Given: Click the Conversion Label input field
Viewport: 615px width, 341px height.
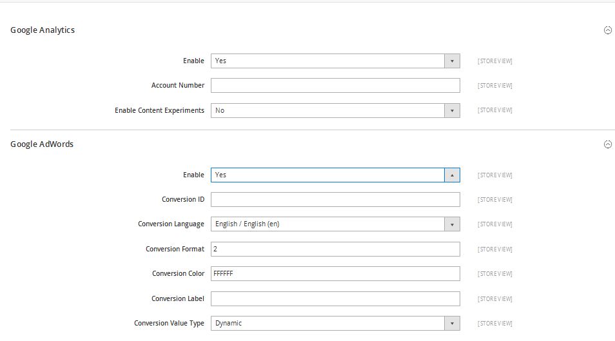Looking at the screenshot, I should coord(335,298).
